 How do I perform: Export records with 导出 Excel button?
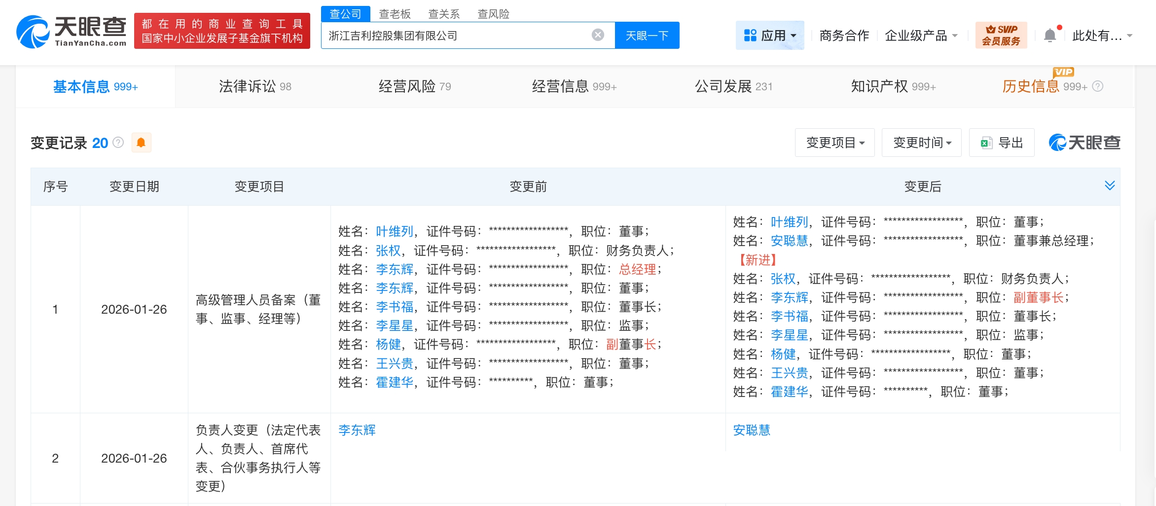(1002, 143)
